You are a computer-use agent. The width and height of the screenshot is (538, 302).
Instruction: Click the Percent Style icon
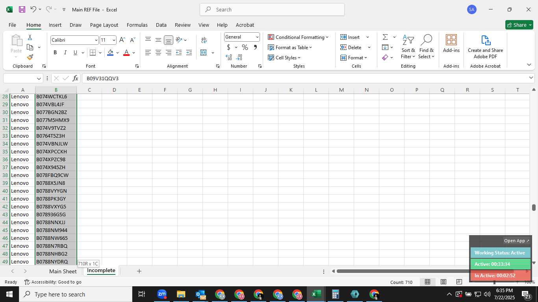coord(245,47)
